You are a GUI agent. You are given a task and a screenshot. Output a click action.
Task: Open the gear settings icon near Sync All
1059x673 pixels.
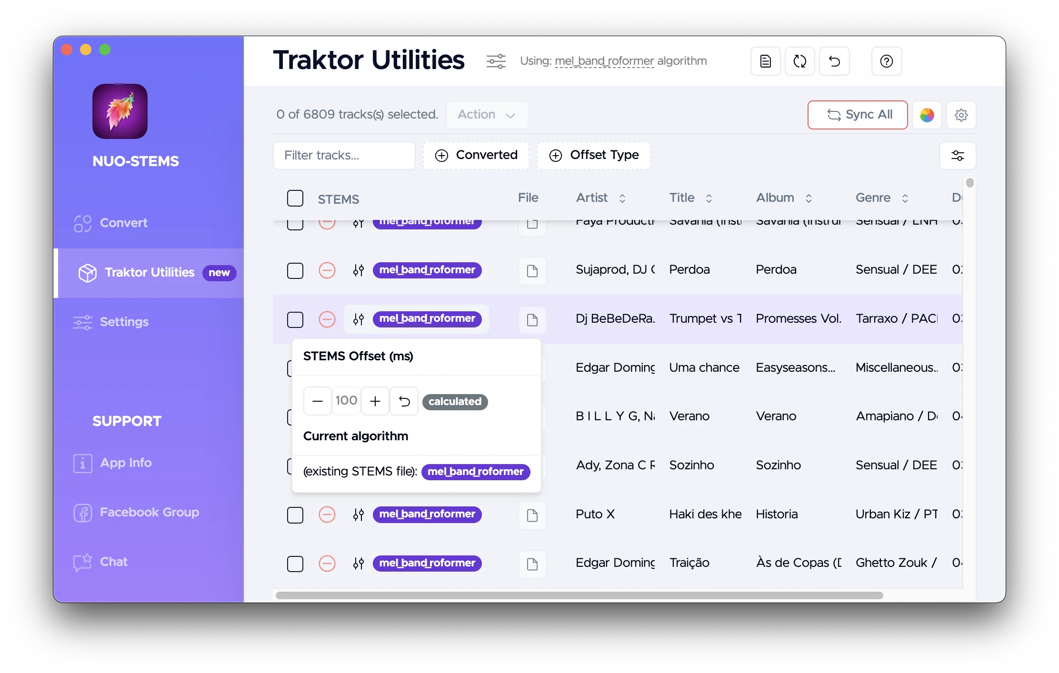click(961, 115)
